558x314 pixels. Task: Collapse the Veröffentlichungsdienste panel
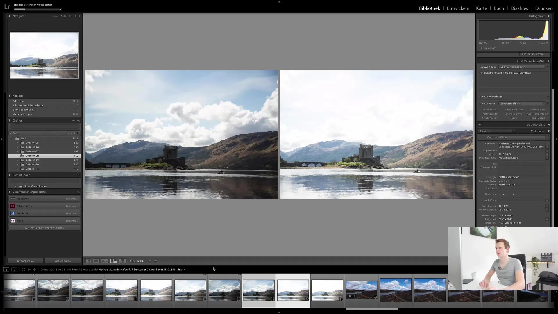coord(10,192)
